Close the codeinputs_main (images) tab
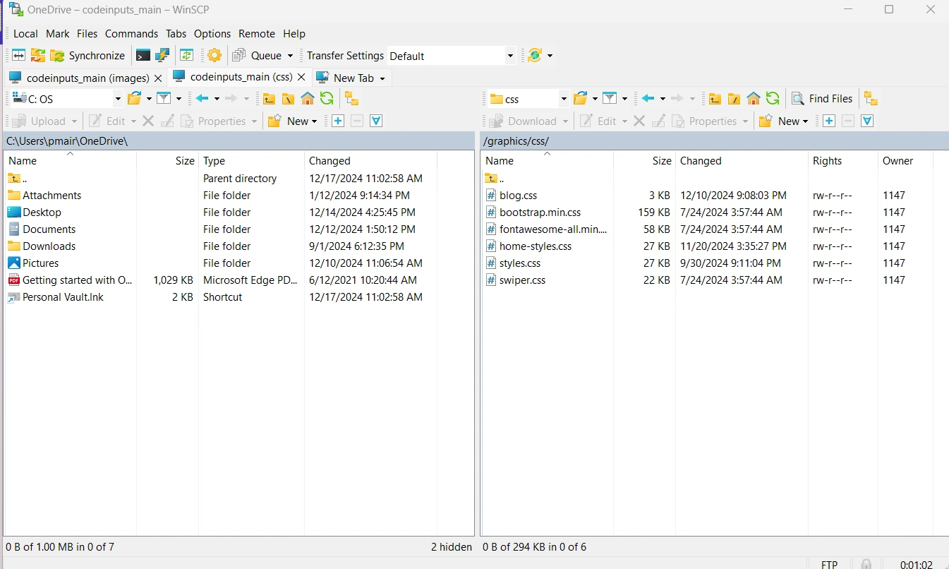The image size is (949, 569). click(x=158, y=78)
